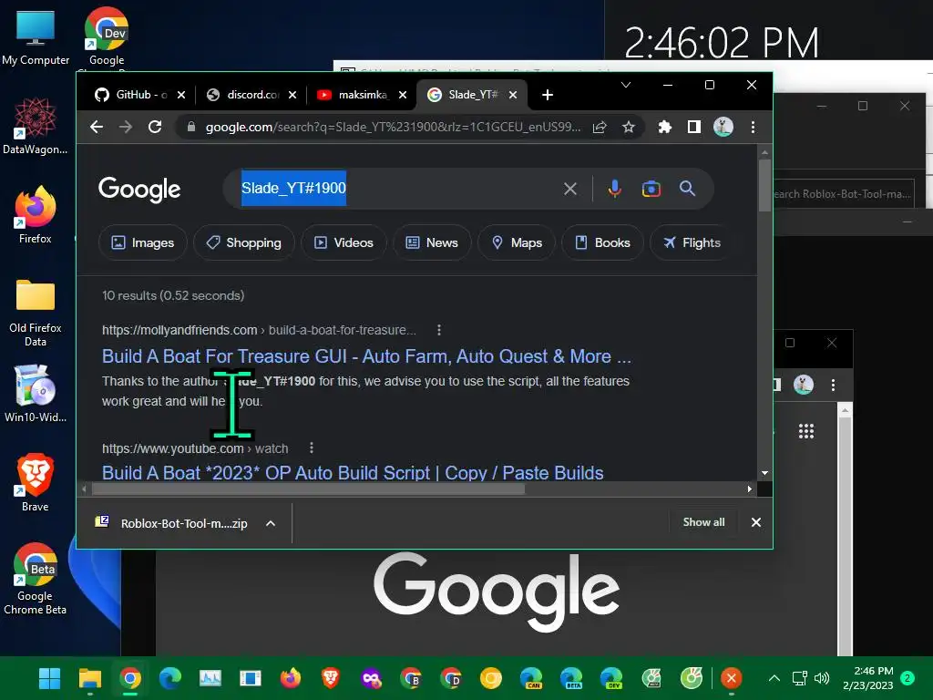Image resolution: width=933 pixels, height=700 pixels.
Task: Open the Chrome profile avatar
Action: [723, 127]
